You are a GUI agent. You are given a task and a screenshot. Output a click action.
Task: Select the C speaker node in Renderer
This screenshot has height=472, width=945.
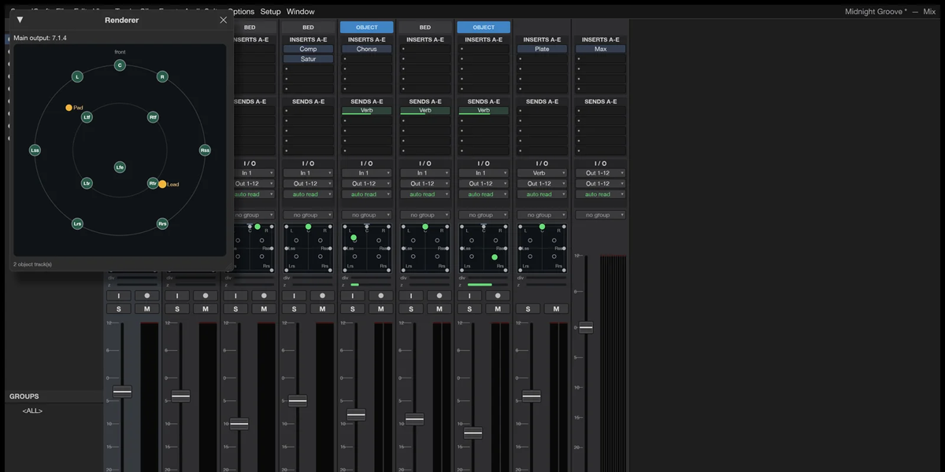click(x=120, y=65)
